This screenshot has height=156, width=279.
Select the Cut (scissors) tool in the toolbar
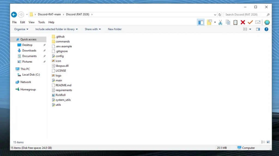tap(220, 22)
